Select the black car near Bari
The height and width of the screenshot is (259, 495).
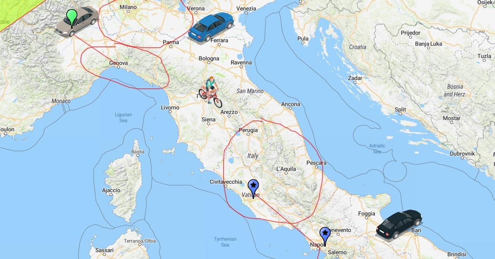[399, 224]
